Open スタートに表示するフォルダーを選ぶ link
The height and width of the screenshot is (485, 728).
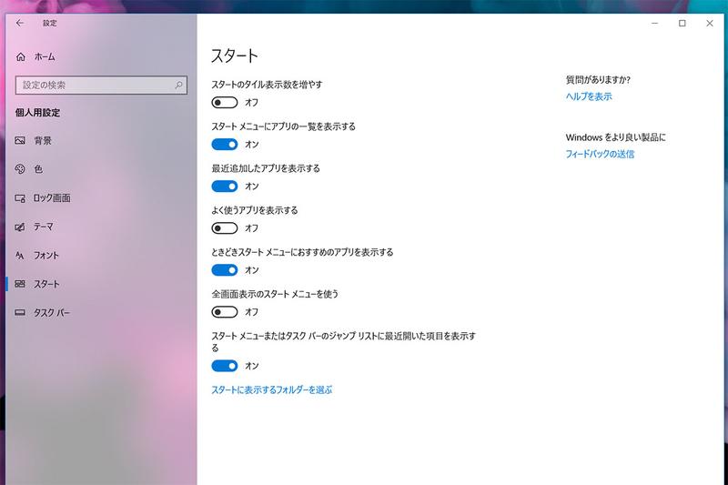point(272,389)
